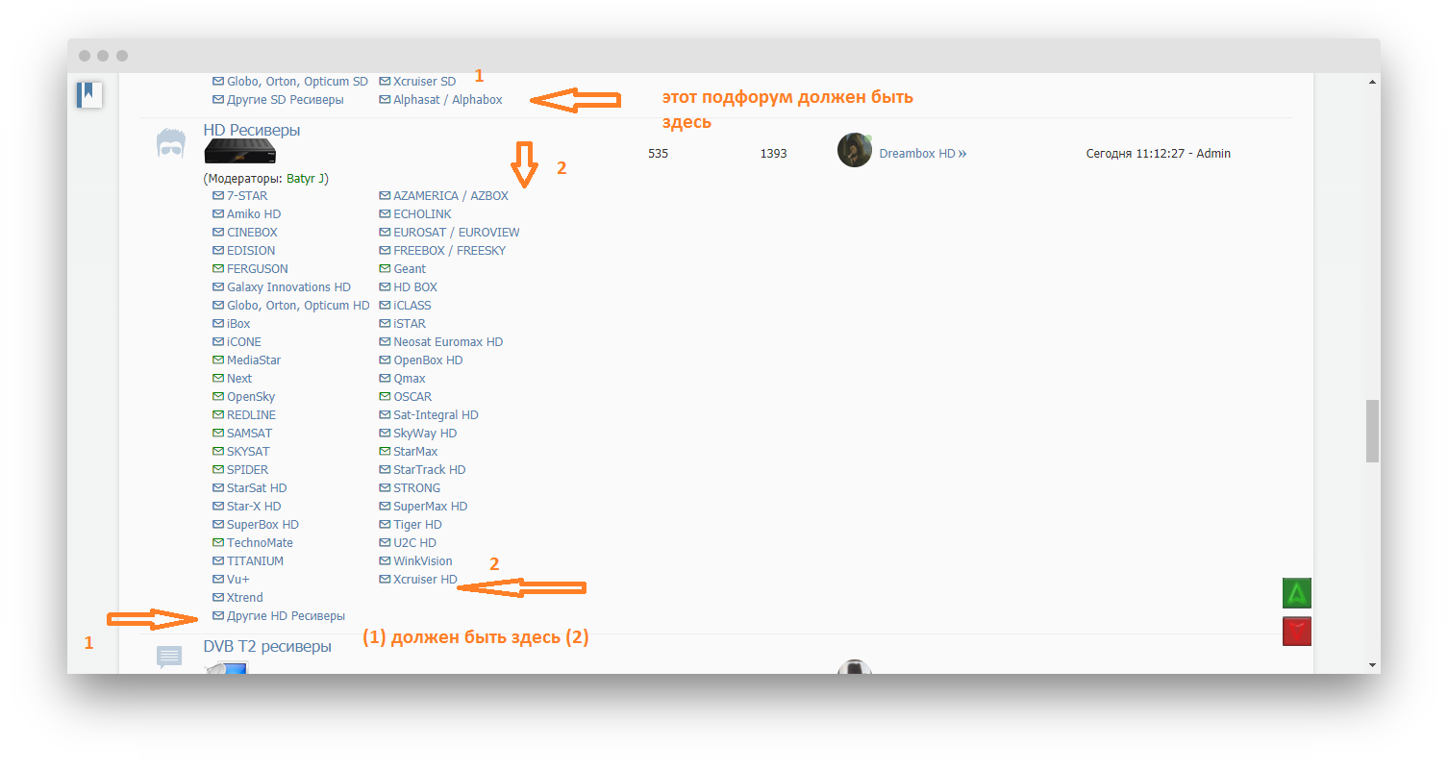Image resolution: width=1448 pixels, height=770 pixels.
Task: Open the Galaxy Innovations HD subforum
Action: point(288,287)
